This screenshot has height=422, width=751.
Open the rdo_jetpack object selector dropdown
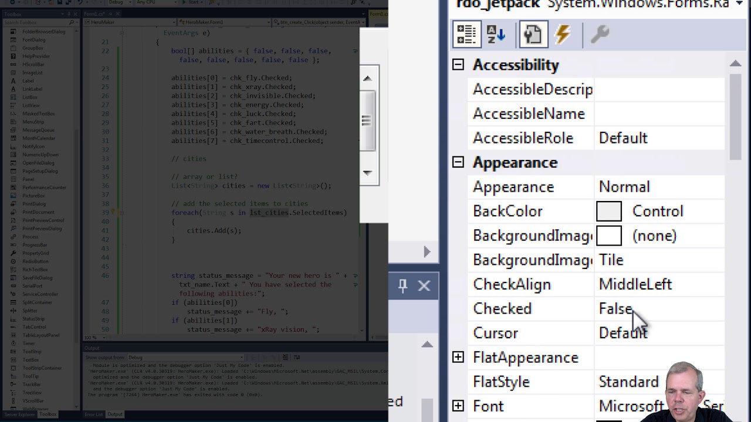click(x=739, y=4)
